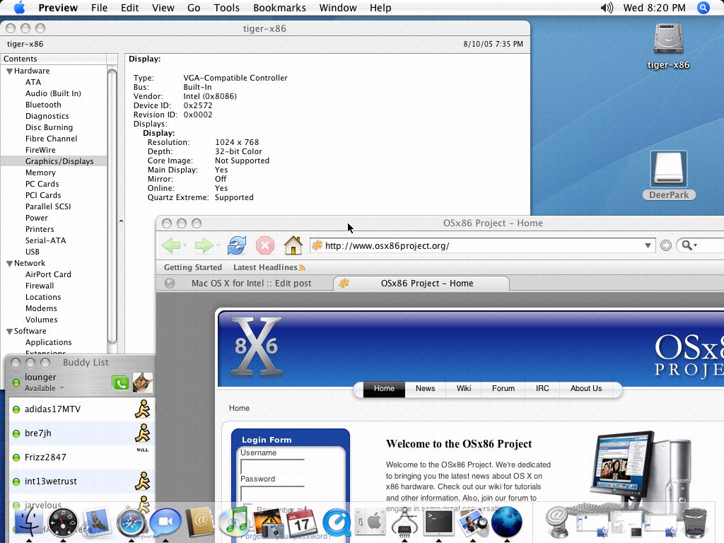The width and height of the screenshot is (724, 543).
Task: Open the forward button history arrow
Action: pyautogui.click(x=218, y=245)
